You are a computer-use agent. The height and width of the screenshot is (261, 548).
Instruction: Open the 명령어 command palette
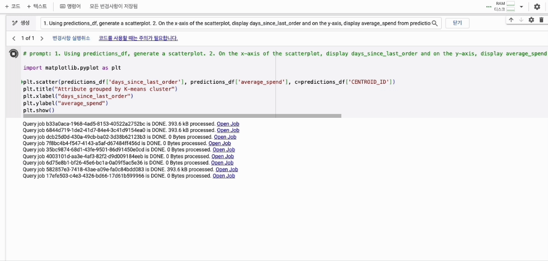pyautogui.click(x=70, y=6)
